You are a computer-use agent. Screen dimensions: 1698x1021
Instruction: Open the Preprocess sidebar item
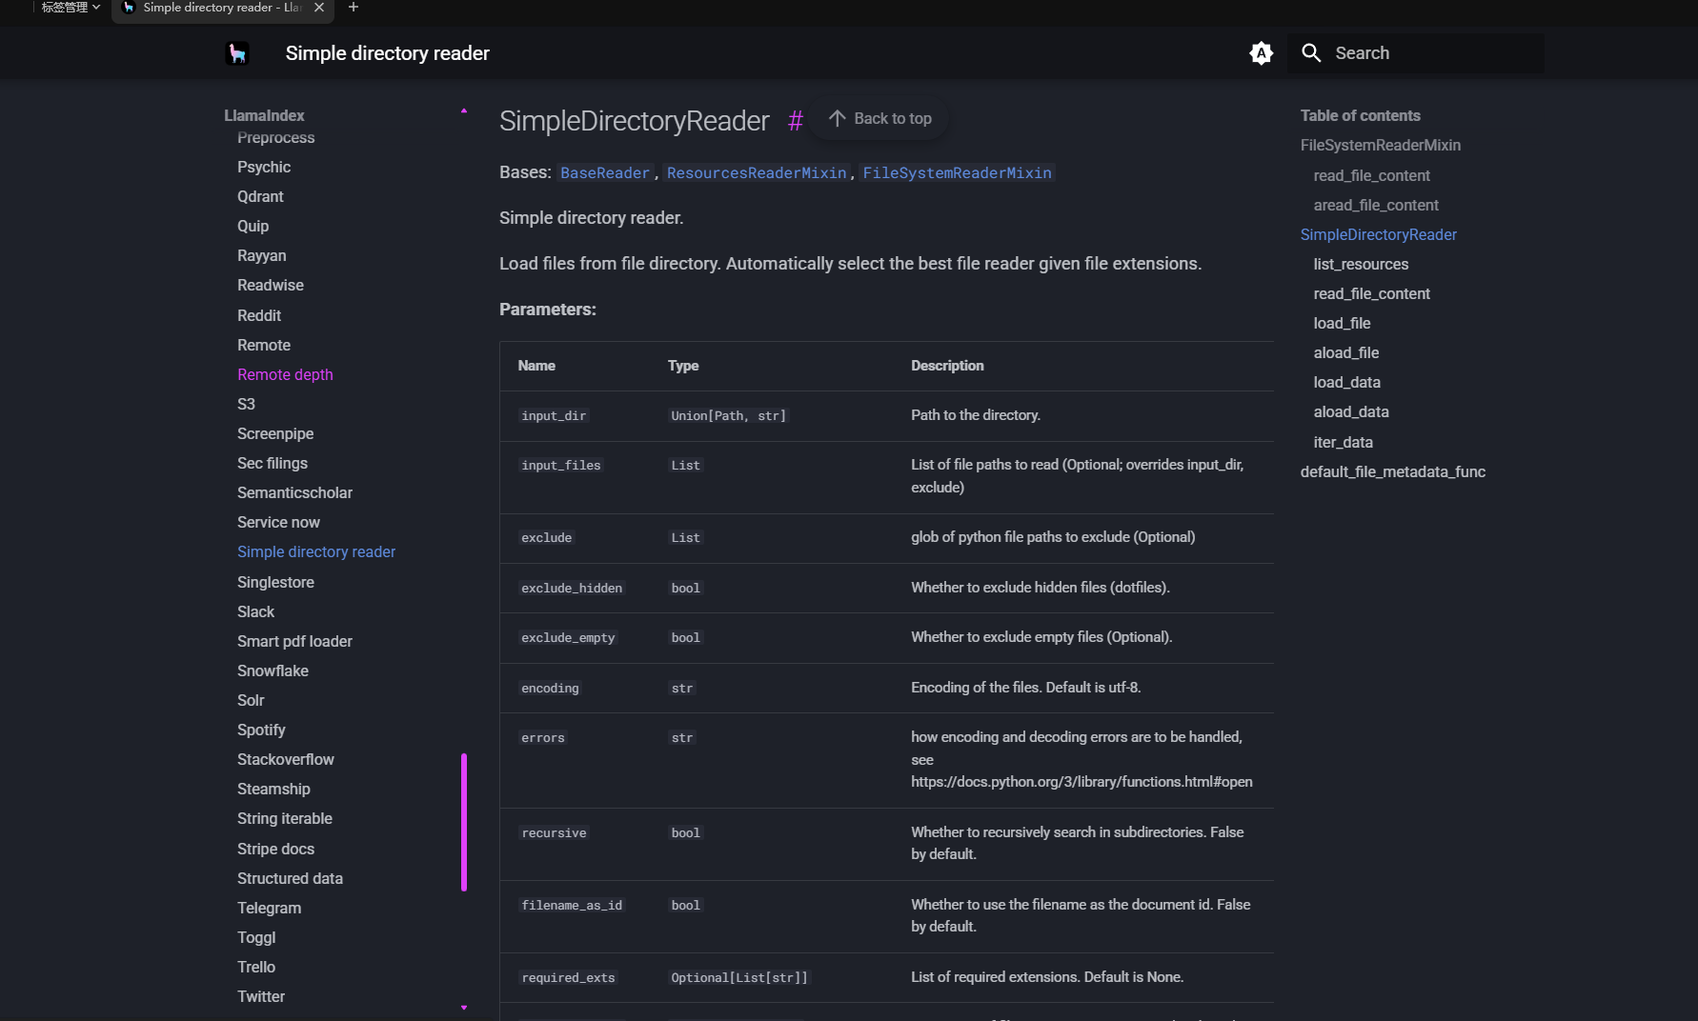pyautogui.click(x=275, y=137)
